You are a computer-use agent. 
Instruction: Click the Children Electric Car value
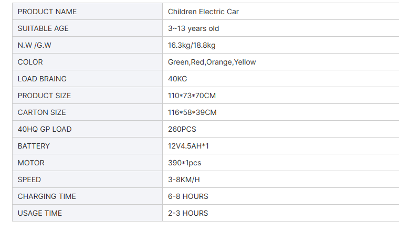coord(203,12)
